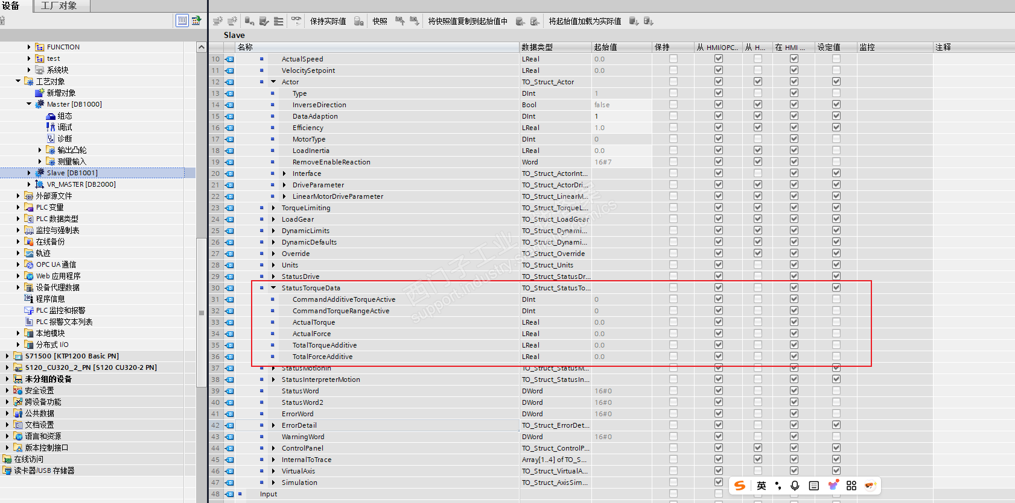
Task: Click the 保持实际值 button
Action: tap(328, 21)
